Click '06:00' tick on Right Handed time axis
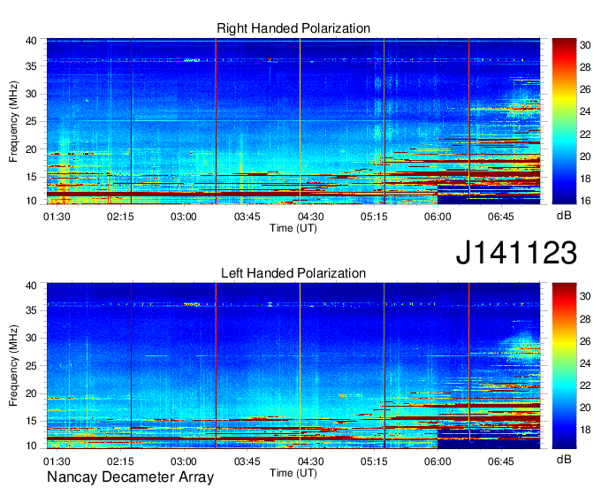Viewport: 601px width, 488px height. 437,217
